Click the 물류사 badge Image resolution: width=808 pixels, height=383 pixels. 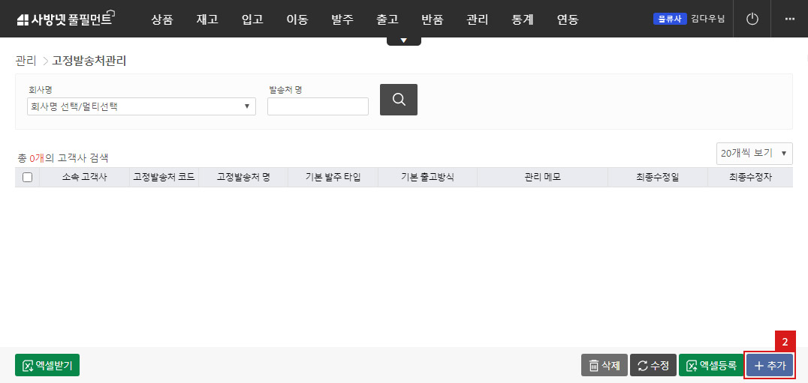[x=670, y=19]
